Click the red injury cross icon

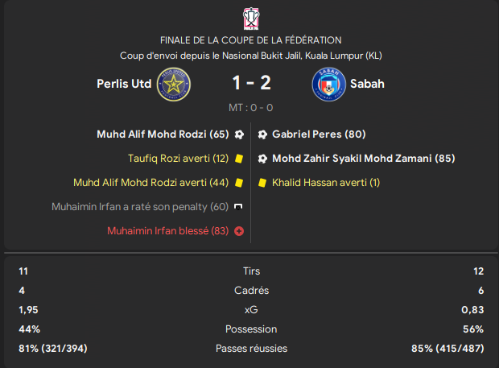coord(239,231)
